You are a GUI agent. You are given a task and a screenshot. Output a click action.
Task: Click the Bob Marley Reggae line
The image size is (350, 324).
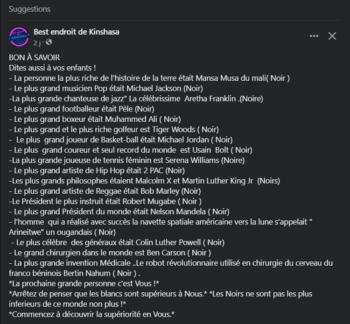tap(105, 191)
